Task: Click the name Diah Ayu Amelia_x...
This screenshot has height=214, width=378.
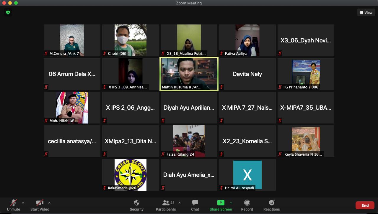Action: [189, 175]
